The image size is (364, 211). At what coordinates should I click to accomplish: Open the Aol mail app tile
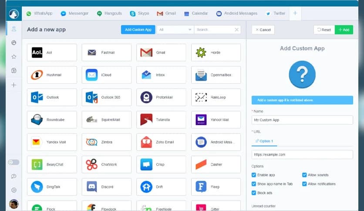[52, 52]
